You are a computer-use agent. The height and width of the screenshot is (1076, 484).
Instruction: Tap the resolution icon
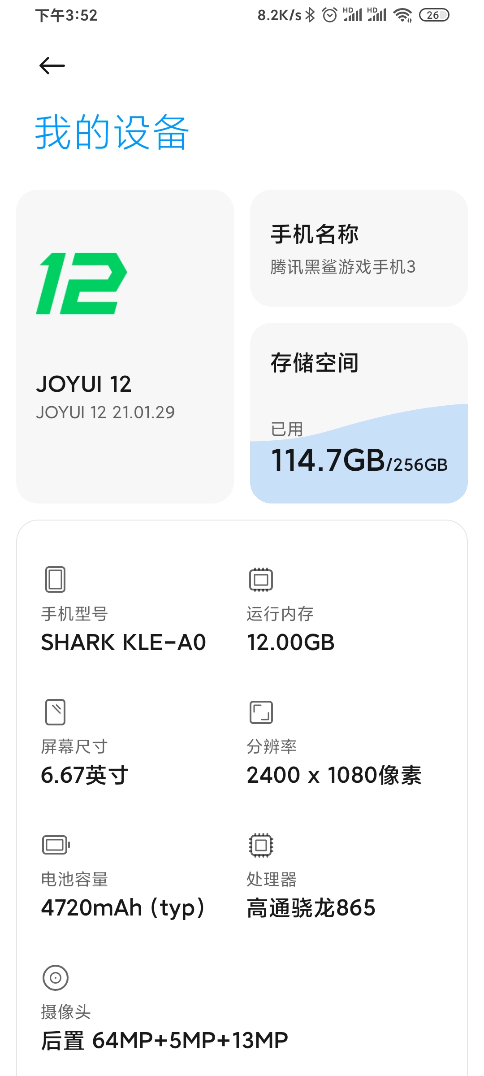click(x=261, y=712)
